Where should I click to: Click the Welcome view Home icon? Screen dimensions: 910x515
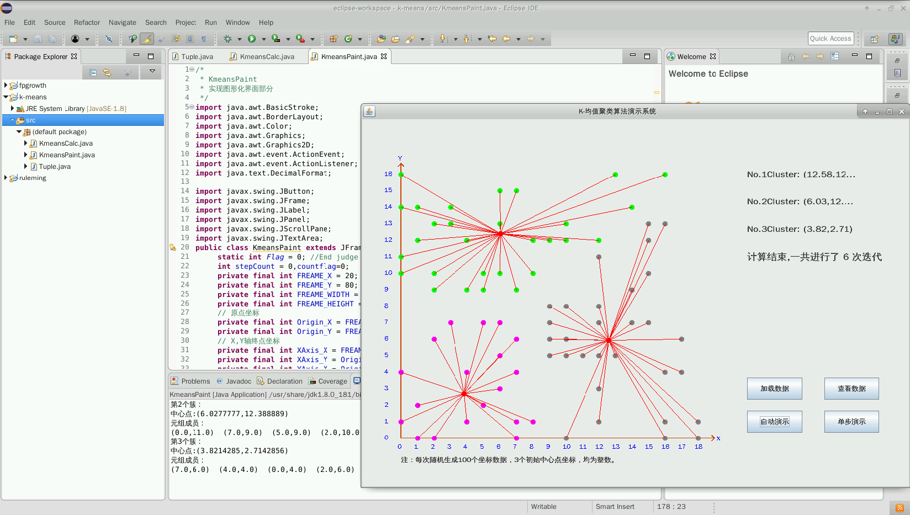[x=791, y=56]
